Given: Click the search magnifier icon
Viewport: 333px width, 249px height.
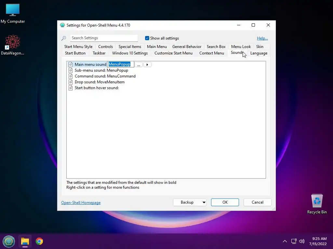Looking at the screenshot, I should (64, 38).
